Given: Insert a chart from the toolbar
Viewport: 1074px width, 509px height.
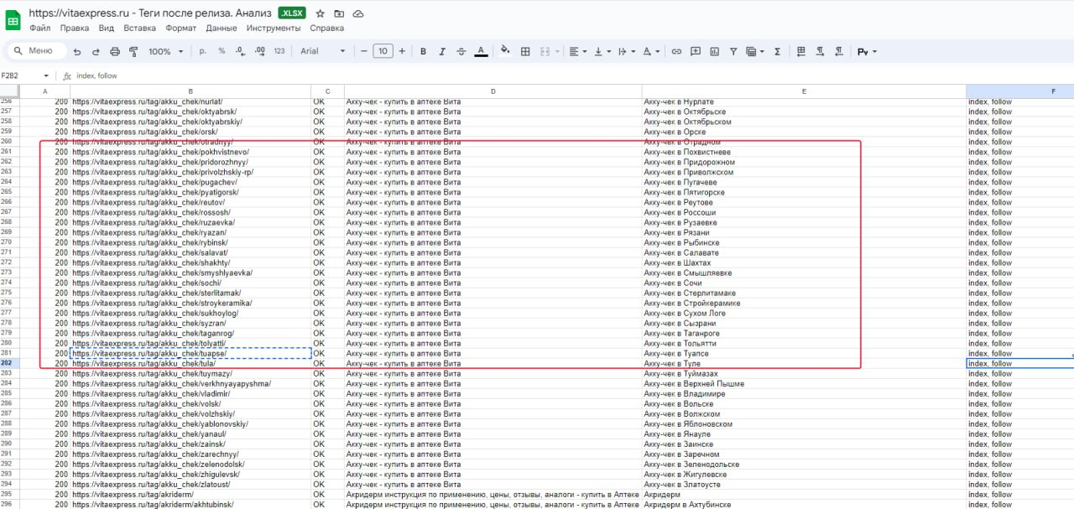Looking at the screenshot, I should [x=714, y=51].
